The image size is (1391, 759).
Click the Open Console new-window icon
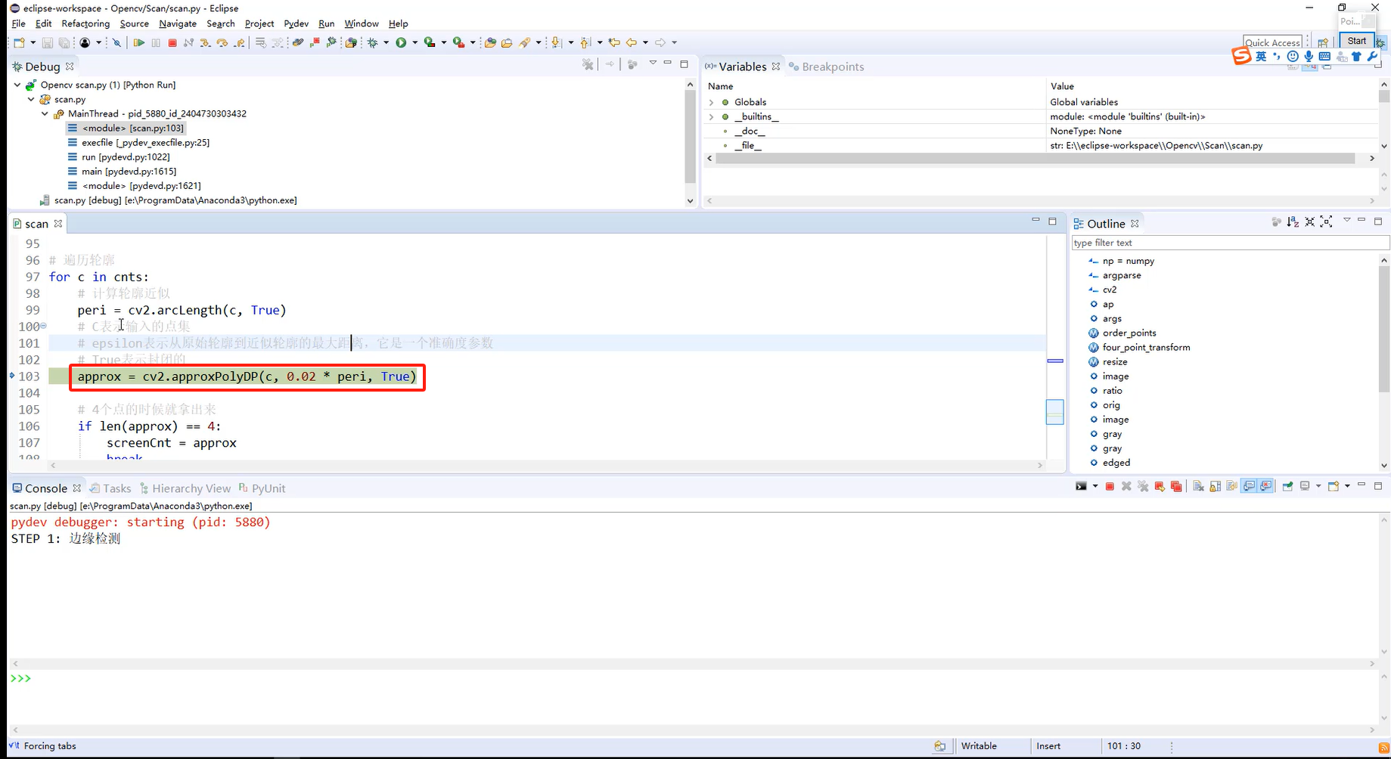coord(1334,486)
